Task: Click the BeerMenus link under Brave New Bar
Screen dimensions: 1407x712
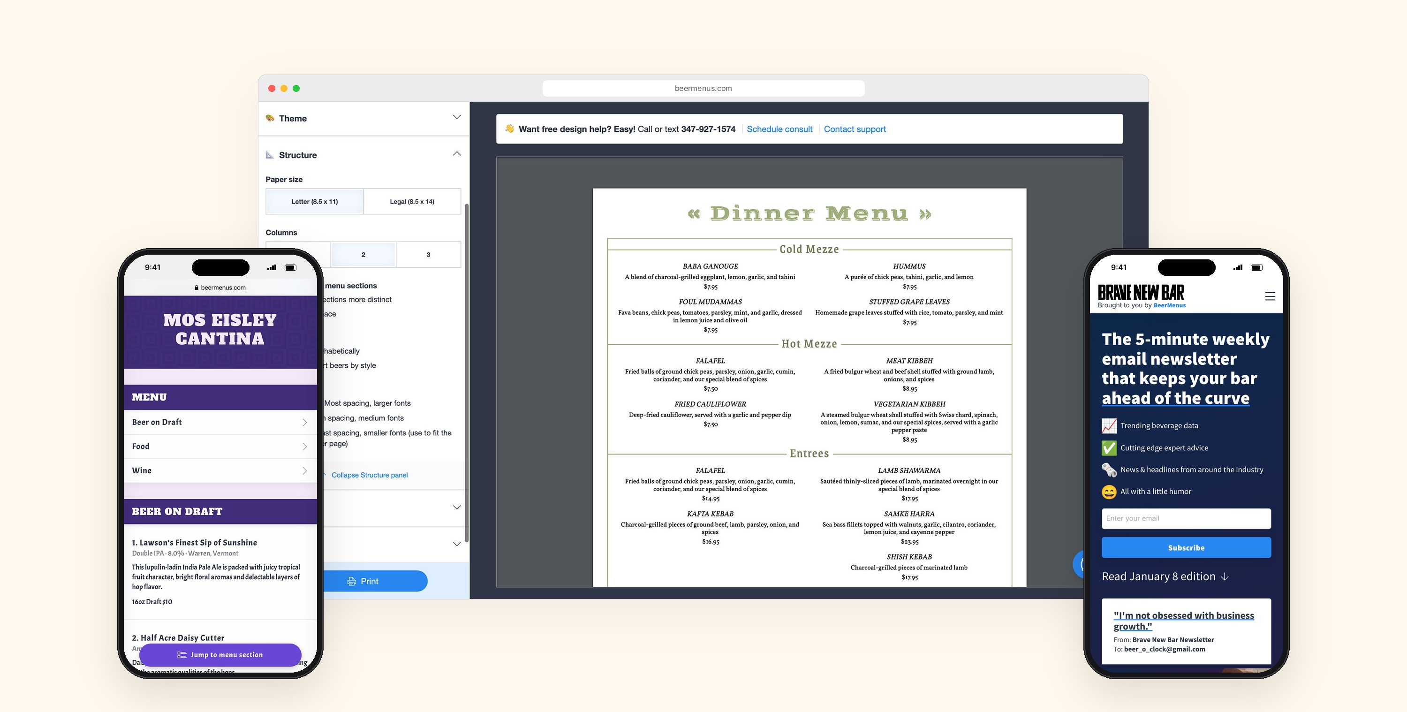Action: (x=1169, y=305)
